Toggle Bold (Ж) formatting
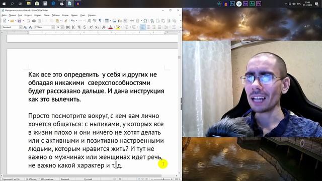The image size is (322, 181). tap(68, 27)
